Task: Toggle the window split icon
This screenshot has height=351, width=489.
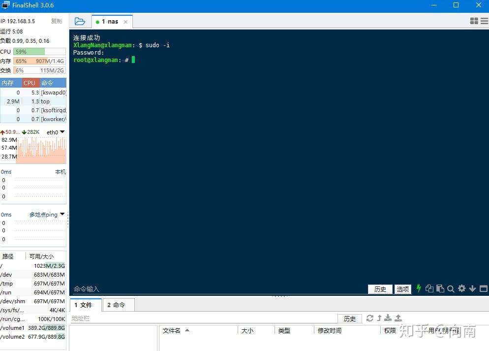Action: click(483, 289)
